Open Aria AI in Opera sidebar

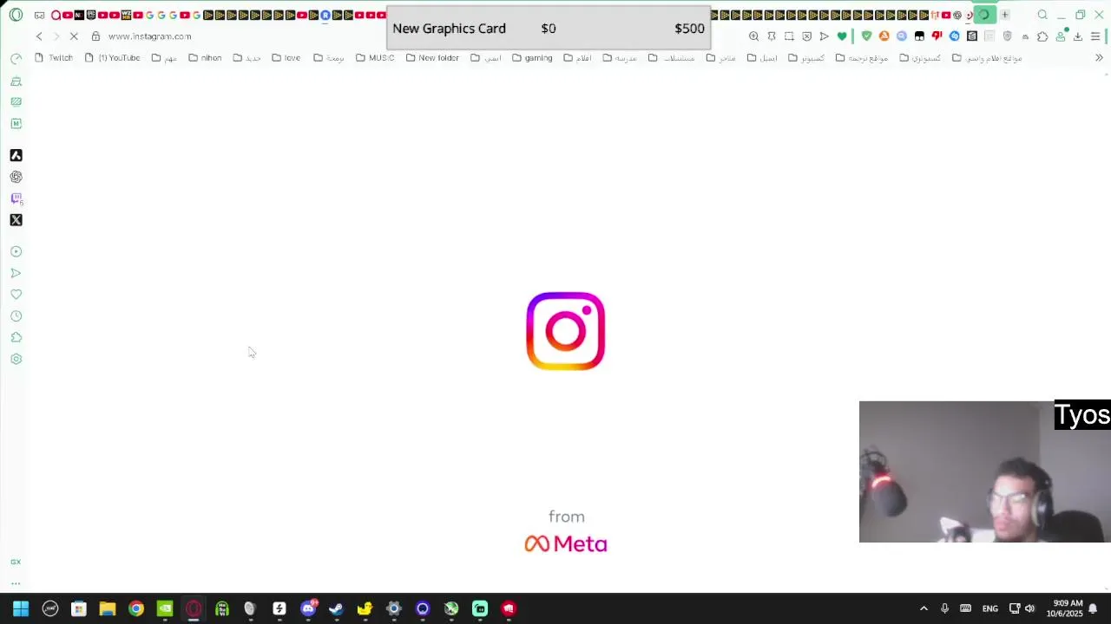point(16,155)
